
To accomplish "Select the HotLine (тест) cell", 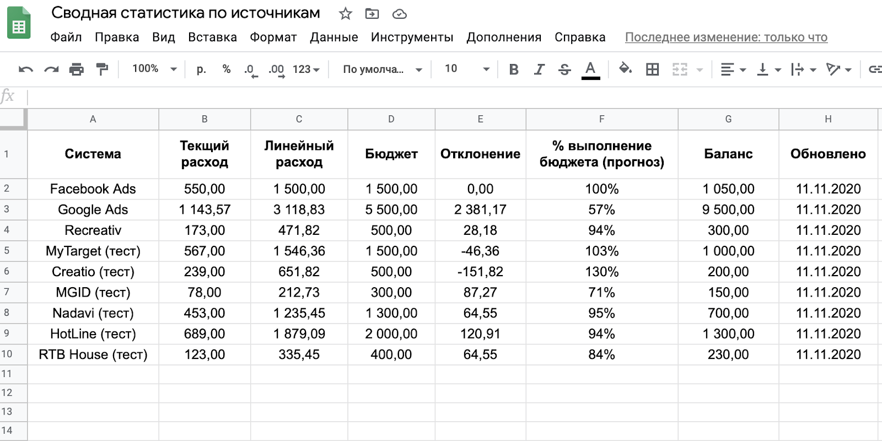I will [93, 334].
